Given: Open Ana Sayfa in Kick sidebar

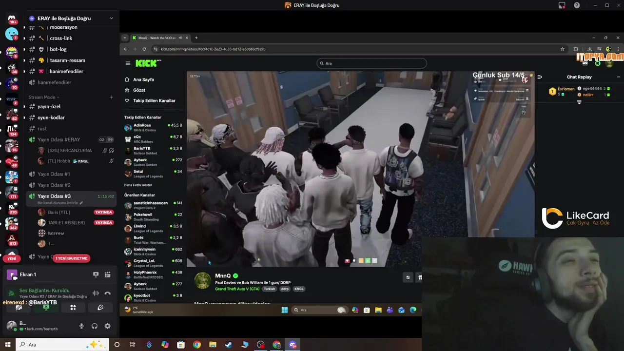Looking at the screenshot, I should [x=143, y=79].
